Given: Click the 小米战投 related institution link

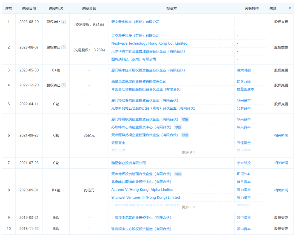Looking at the screenshot, I should click(244, 163).
